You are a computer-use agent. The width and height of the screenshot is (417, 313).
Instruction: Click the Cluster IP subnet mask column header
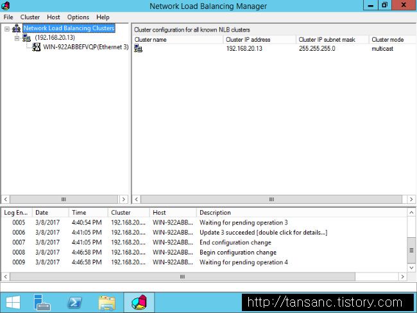click(332, 40)
